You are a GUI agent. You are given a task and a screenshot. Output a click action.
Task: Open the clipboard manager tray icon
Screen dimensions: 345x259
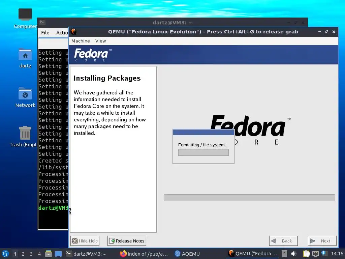(306, 254)
